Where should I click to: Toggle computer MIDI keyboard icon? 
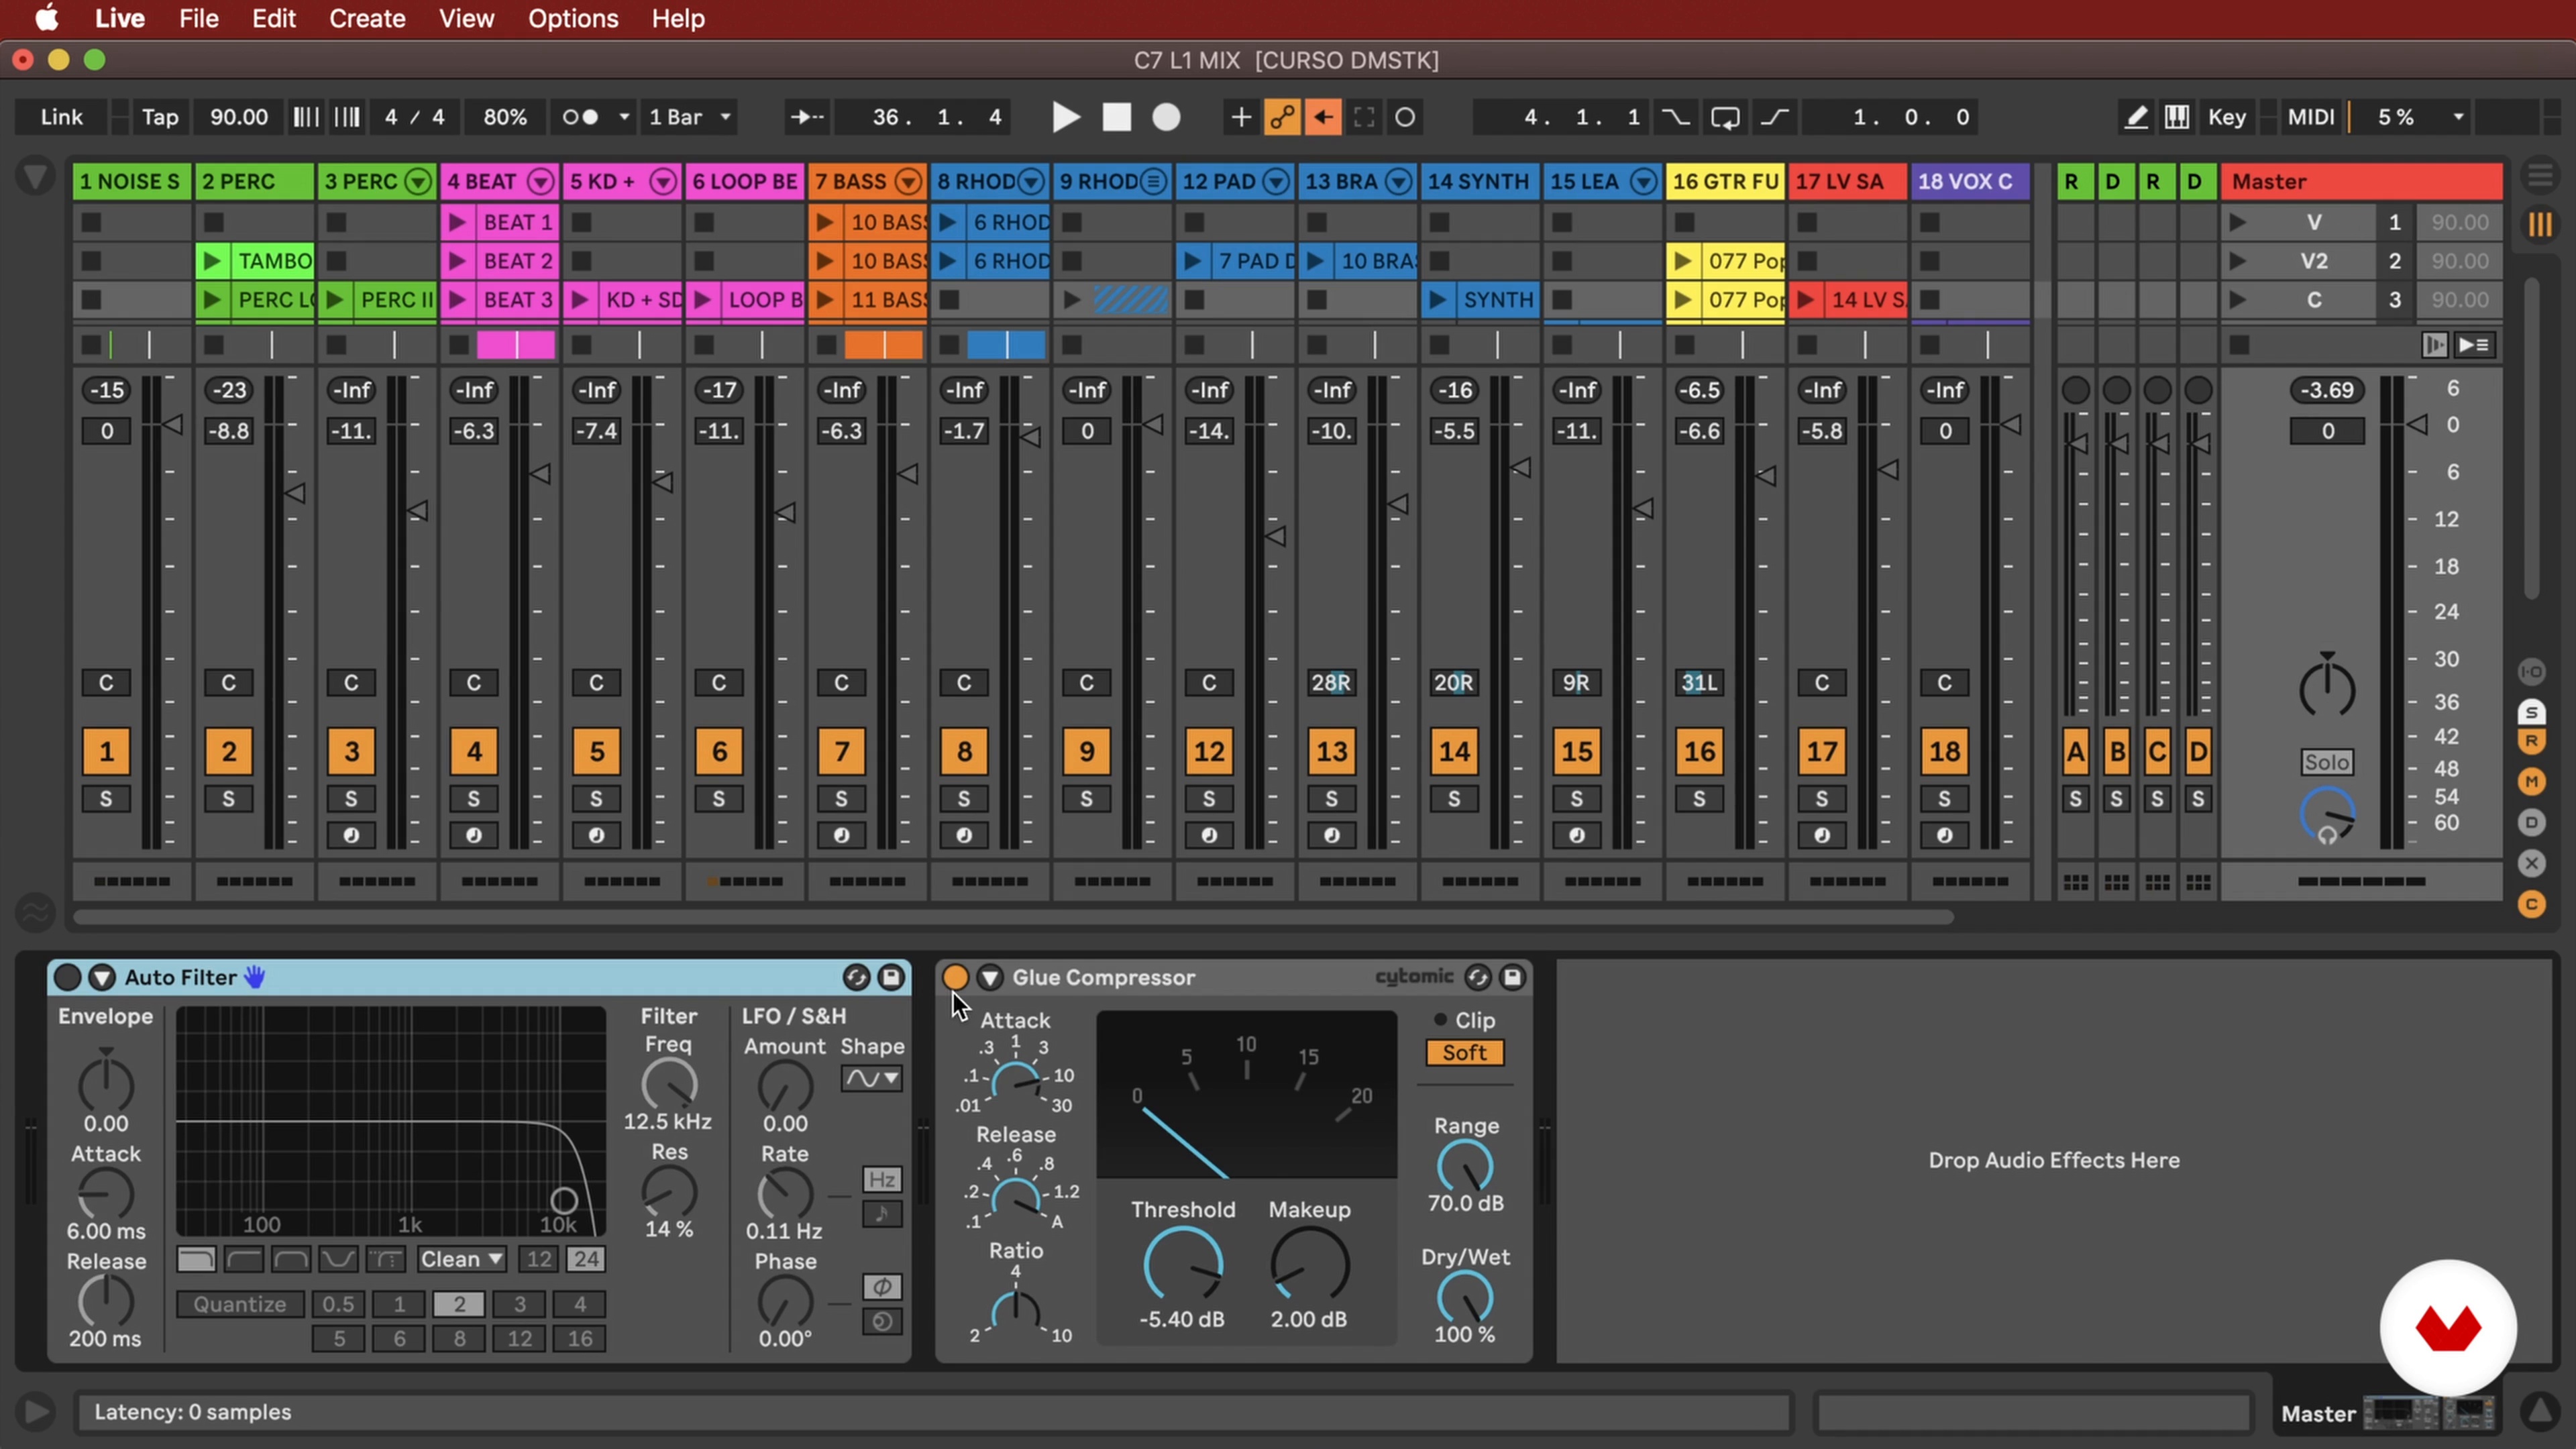(x=2176, y=117)
